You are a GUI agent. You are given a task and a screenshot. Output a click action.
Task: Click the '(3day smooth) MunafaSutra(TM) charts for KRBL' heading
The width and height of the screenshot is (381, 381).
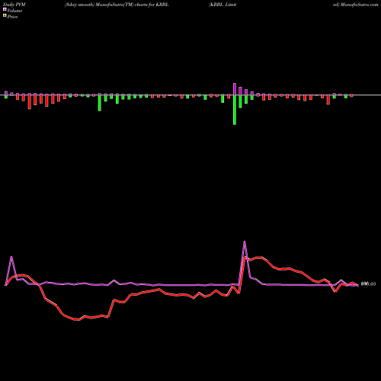pyautogui.click(x=117, y=5)
